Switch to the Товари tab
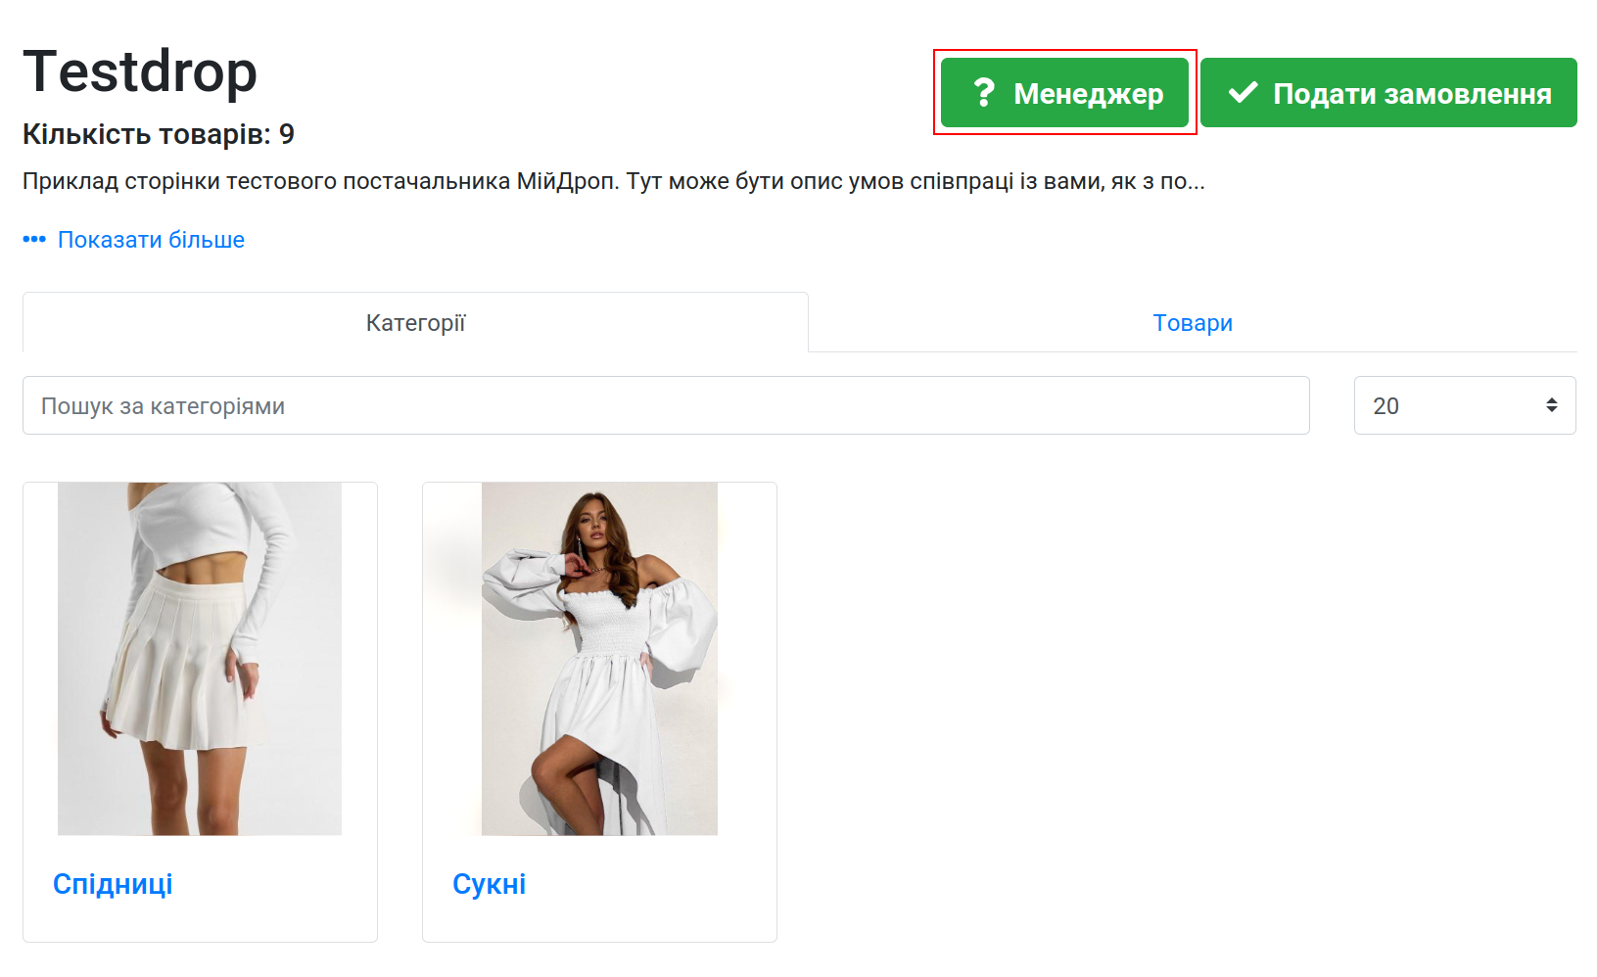The image size is (1597, 977). tap(1193, 322)
